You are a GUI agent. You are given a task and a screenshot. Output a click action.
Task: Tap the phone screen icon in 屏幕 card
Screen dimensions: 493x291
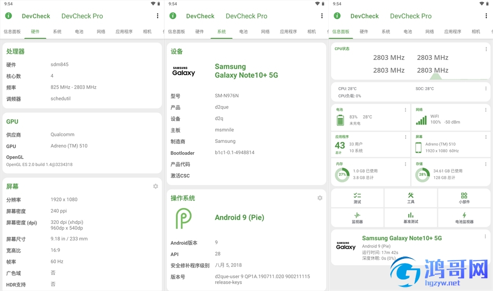coord(418,148)
